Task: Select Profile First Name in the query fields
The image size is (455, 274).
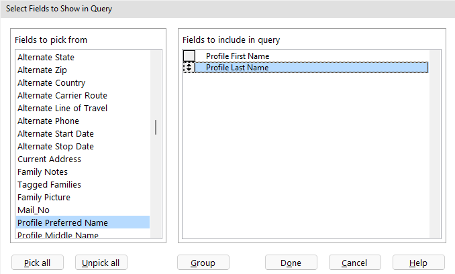Action: coord(237,56)
